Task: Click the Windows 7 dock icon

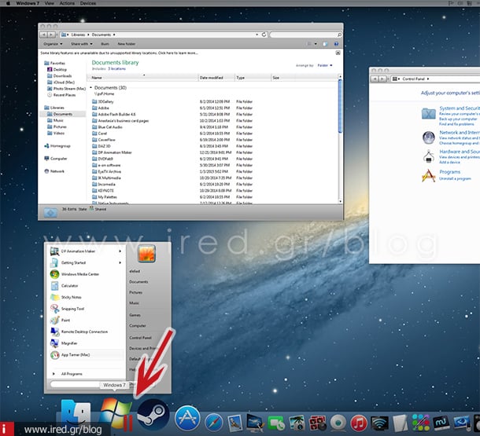Action: point(116,414)
